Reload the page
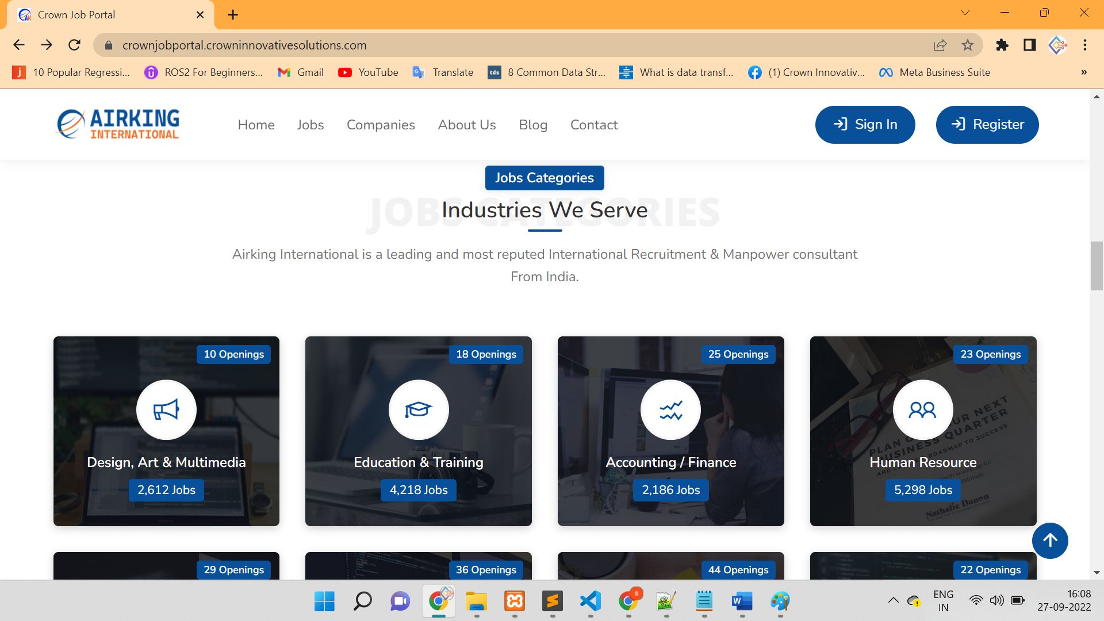 tap(74, 45)
